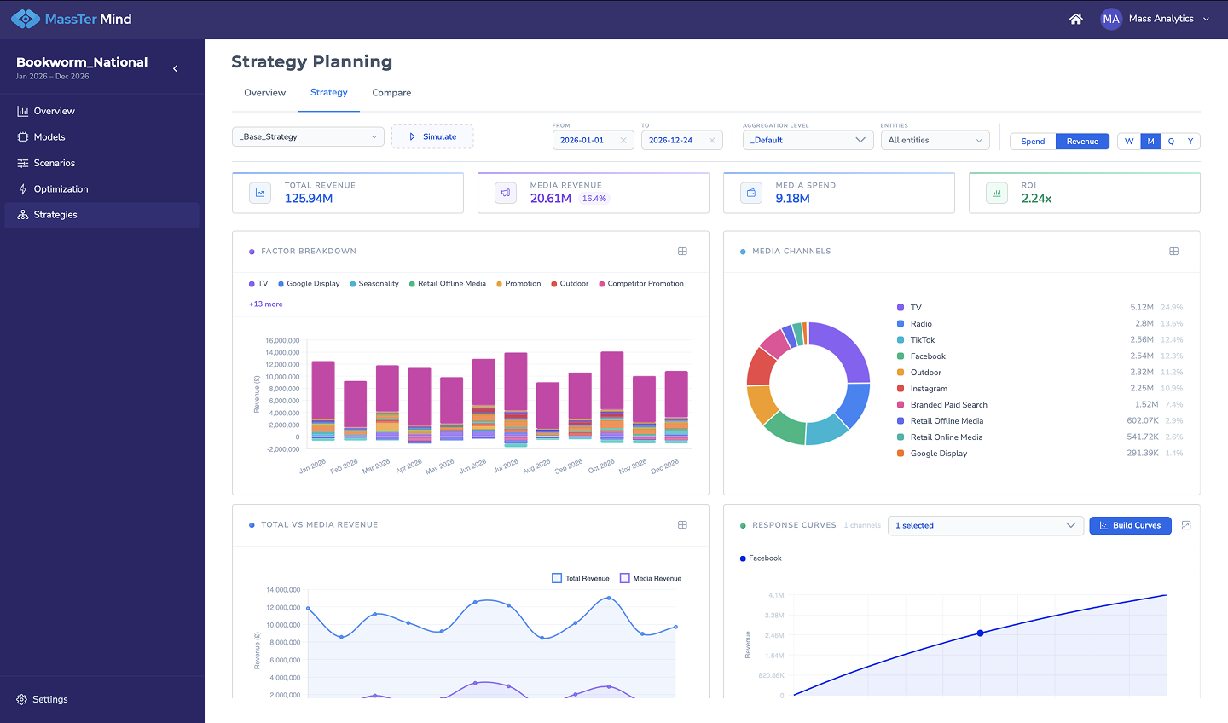Go to Optimization in sidebar
1228x723 pixels.
(x=102, y=189)
